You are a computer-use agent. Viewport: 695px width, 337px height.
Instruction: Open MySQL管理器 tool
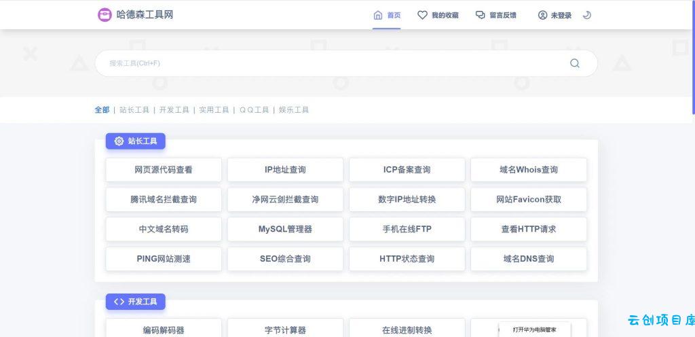pyautogui.click(x=286, y=229)
